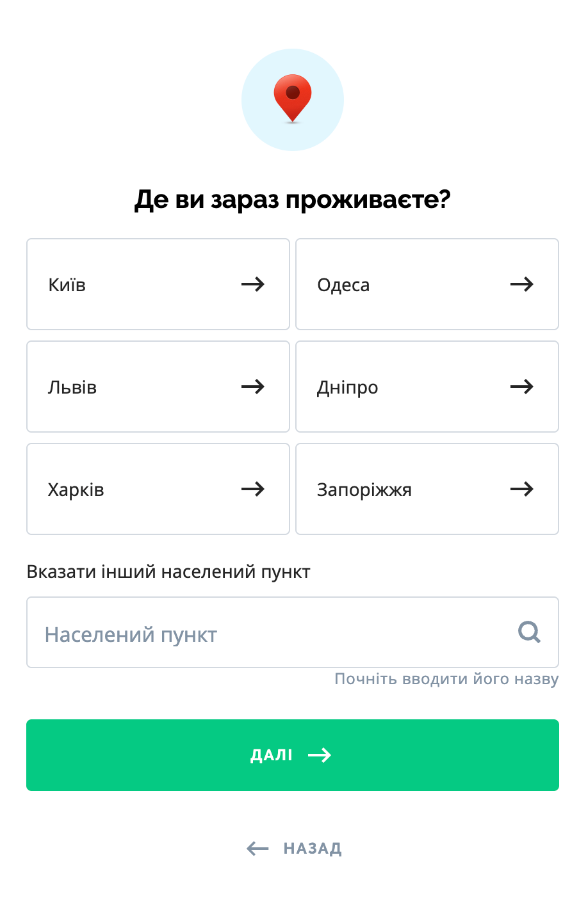579x919 pixels.
Task: Click the arrow icon beside Львів
Action: pyautogui.click(x=253, y=387)
